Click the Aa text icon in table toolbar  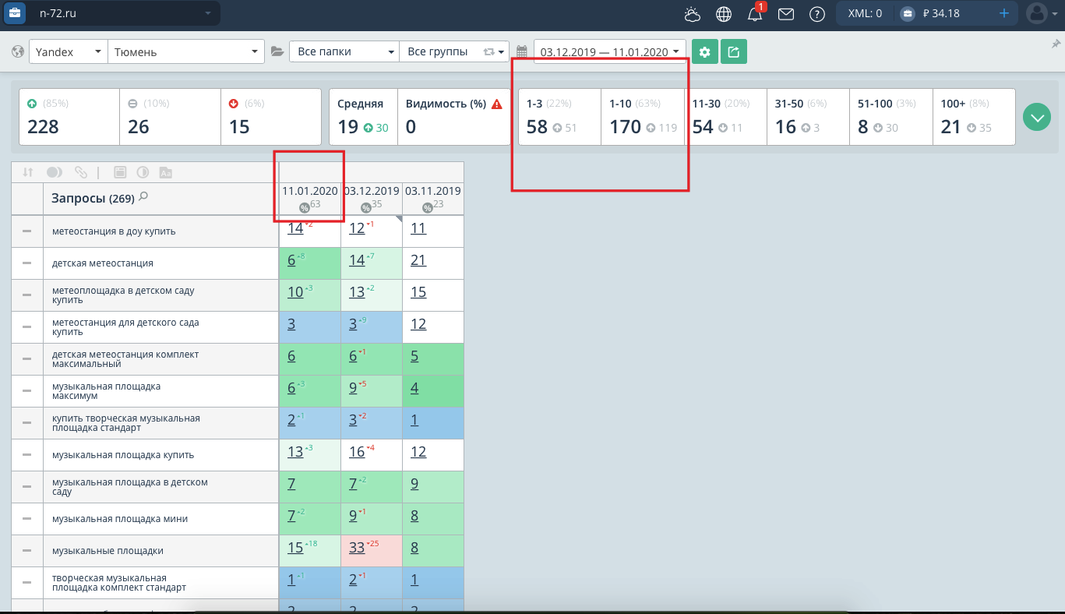(165, 172)
